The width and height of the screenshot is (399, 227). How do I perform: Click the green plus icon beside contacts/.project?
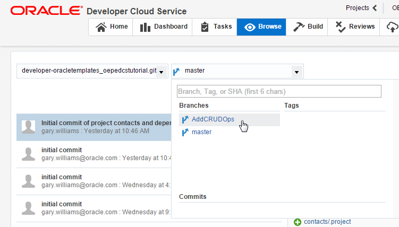pos(298,222)
